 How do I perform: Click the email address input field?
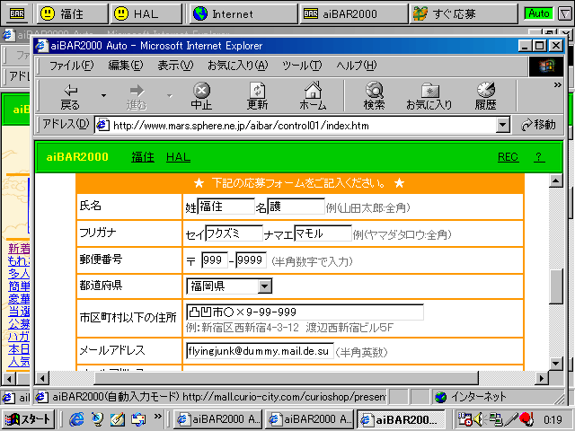(x=260, y=351)
